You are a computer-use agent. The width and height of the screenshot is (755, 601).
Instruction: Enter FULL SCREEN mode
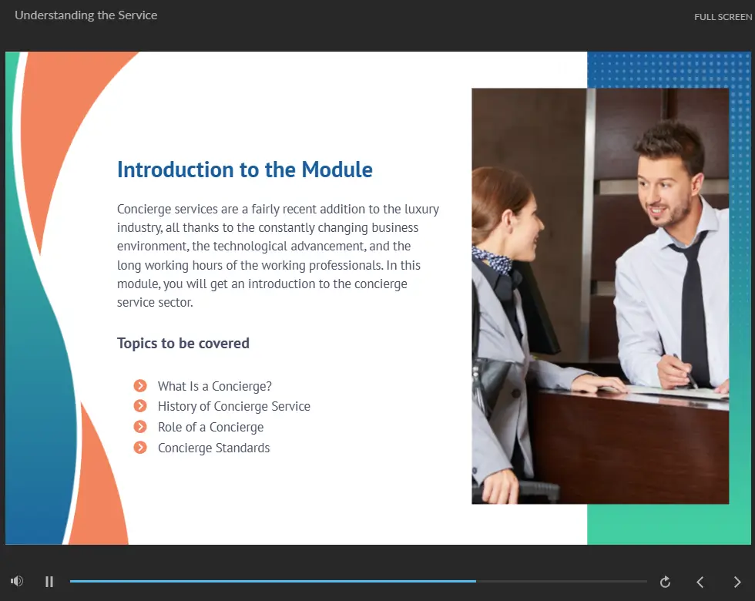[722, 17]
